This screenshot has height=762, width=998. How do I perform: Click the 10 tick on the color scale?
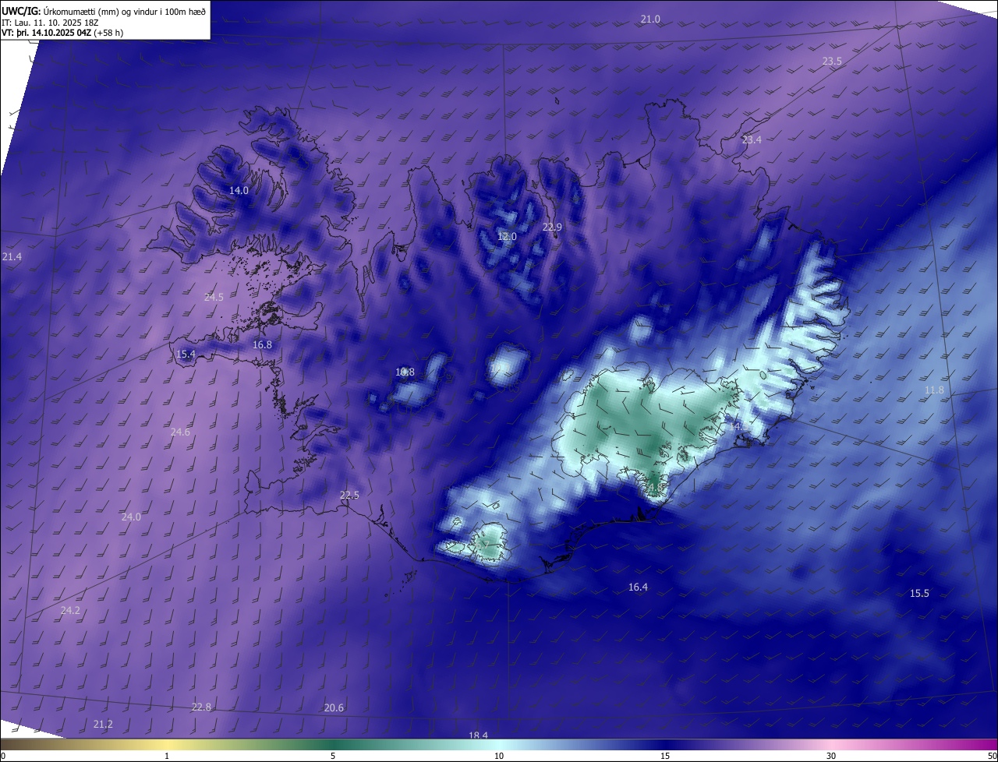pyautogui.click(x=499, y=756)
